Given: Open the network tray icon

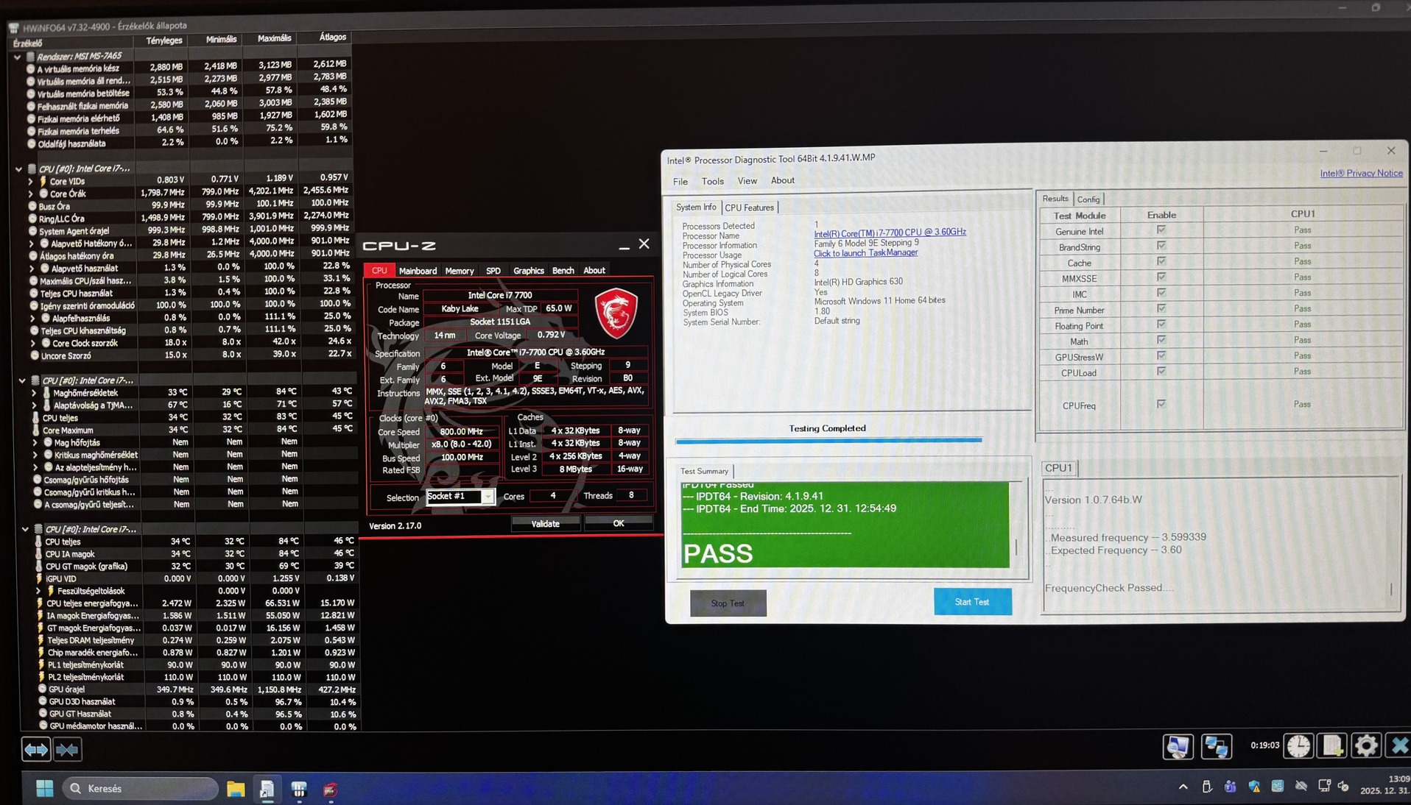Looking at the screenshot, I should [1324, 787].
